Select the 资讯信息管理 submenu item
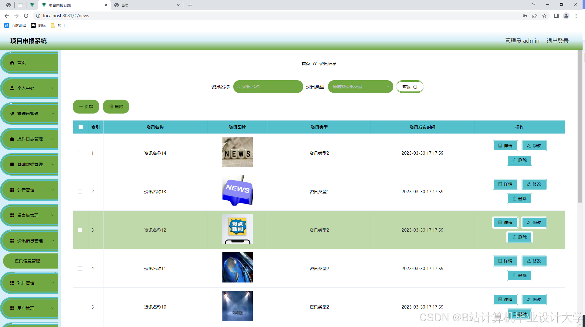Image resolution: width=585 pixels, height=327 pixels. click(x=27, y=261)
